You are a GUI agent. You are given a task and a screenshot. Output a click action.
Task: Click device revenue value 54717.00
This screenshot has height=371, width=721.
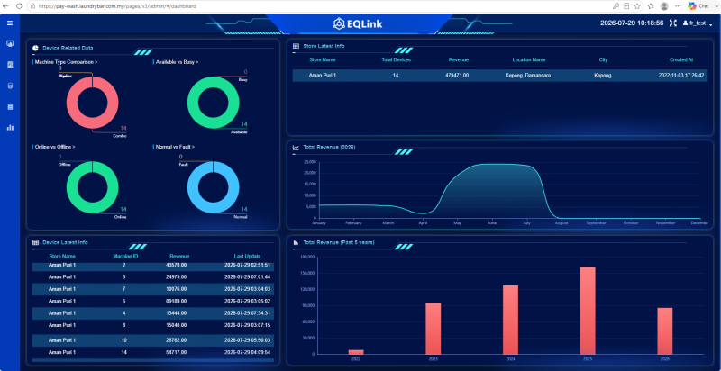(x=176, y=352)
